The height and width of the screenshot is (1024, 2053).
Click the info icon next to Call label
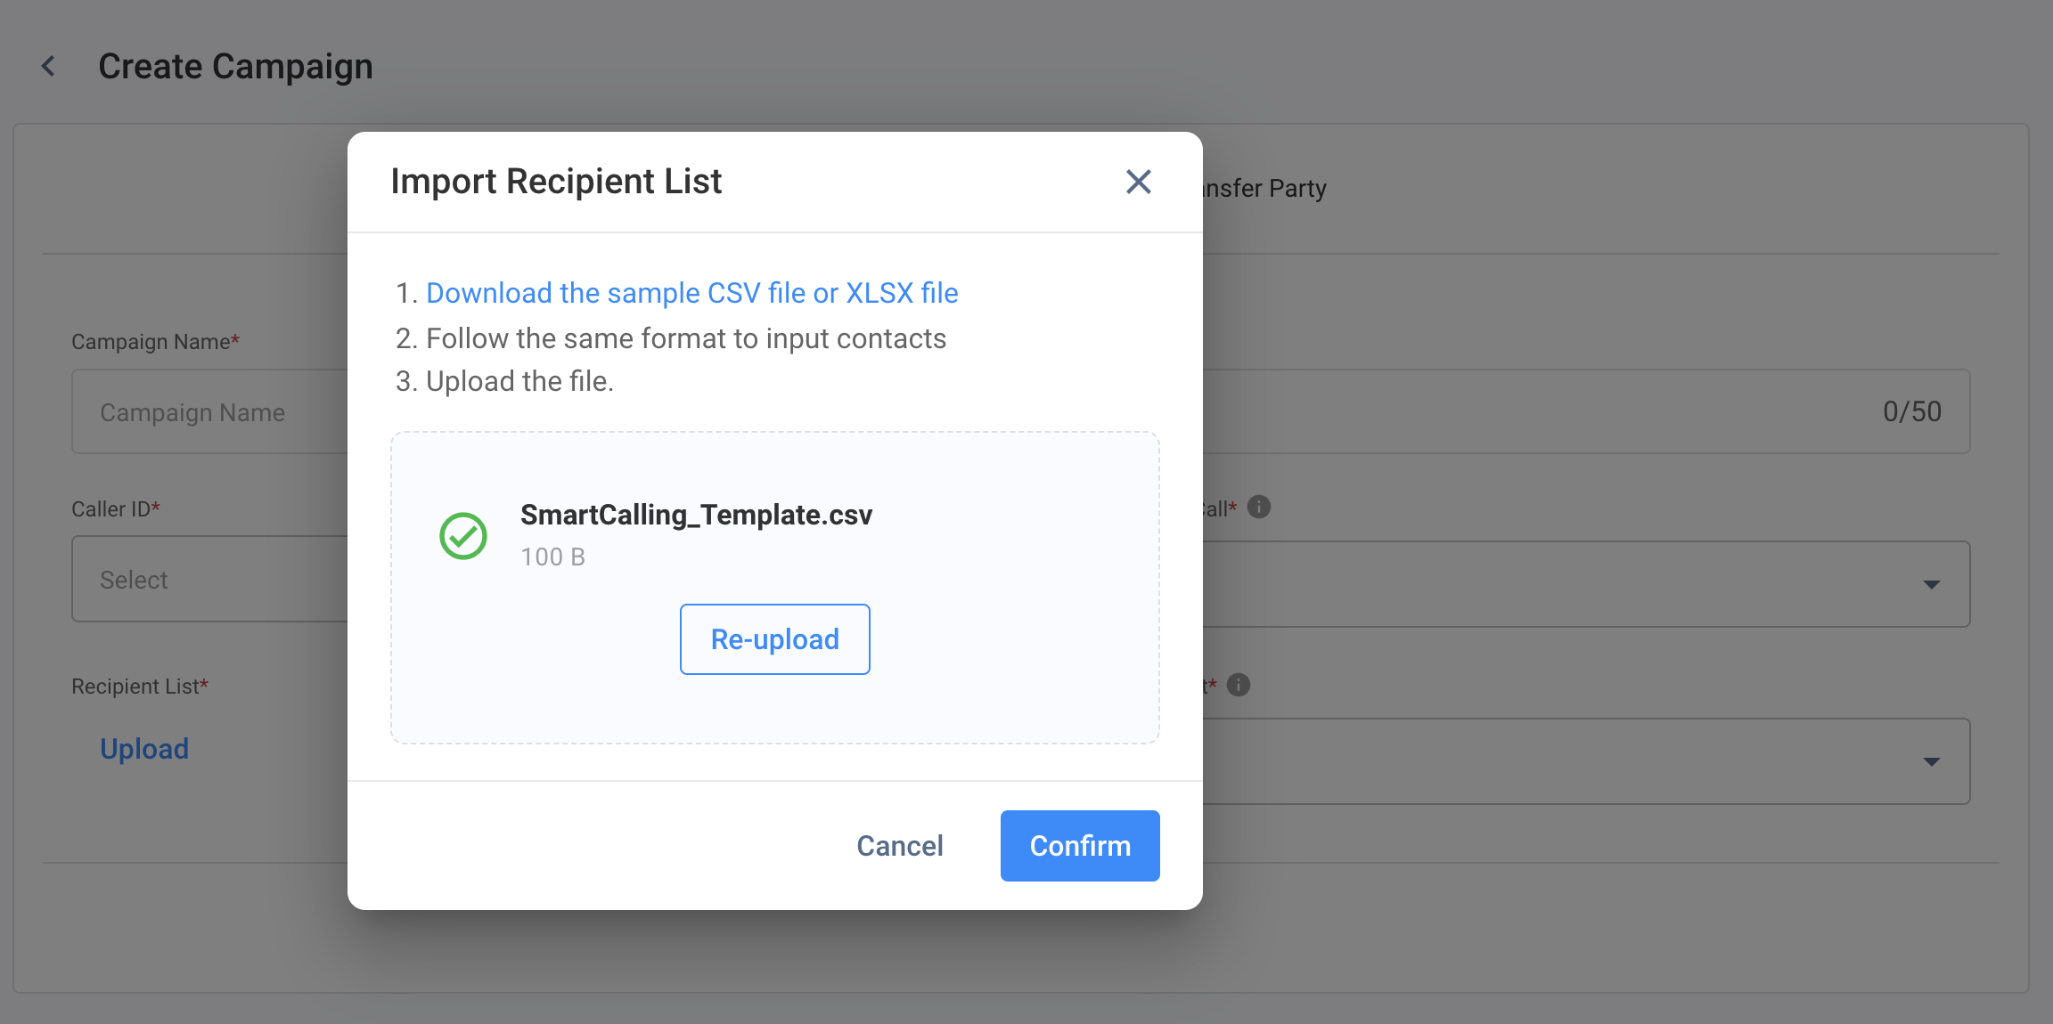(x=1258, y=507)
